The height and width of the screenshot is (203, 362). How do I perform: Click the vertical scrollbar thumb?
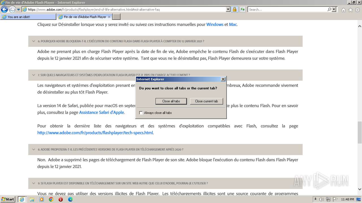359,133
